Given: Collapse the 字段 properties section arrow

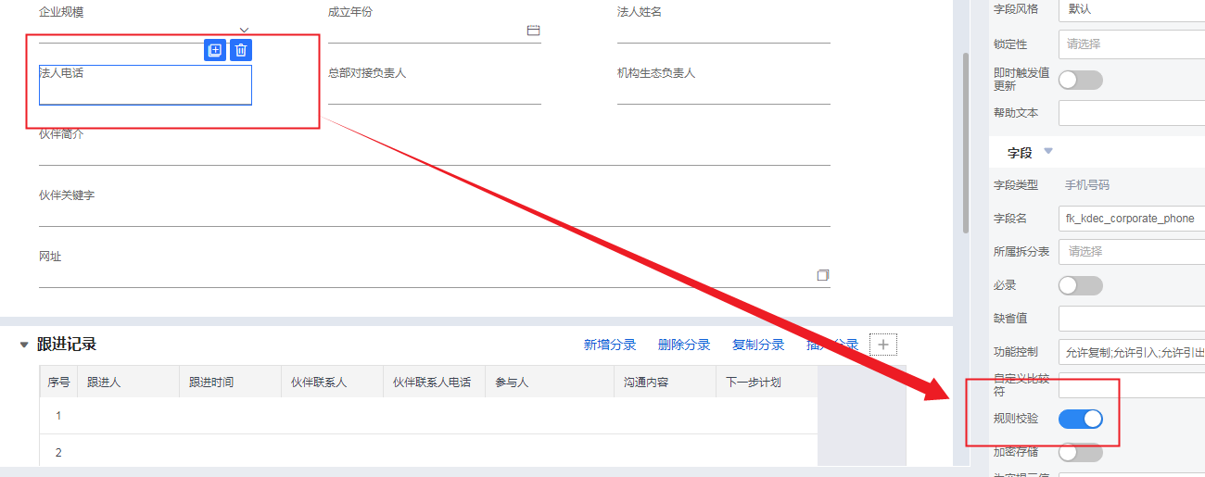Looking at the screenshot, I should 1048,150.
